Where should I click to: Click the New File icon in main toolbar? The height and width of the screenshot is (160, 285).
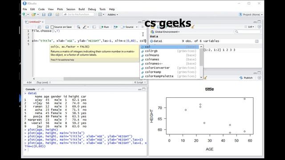24,14
